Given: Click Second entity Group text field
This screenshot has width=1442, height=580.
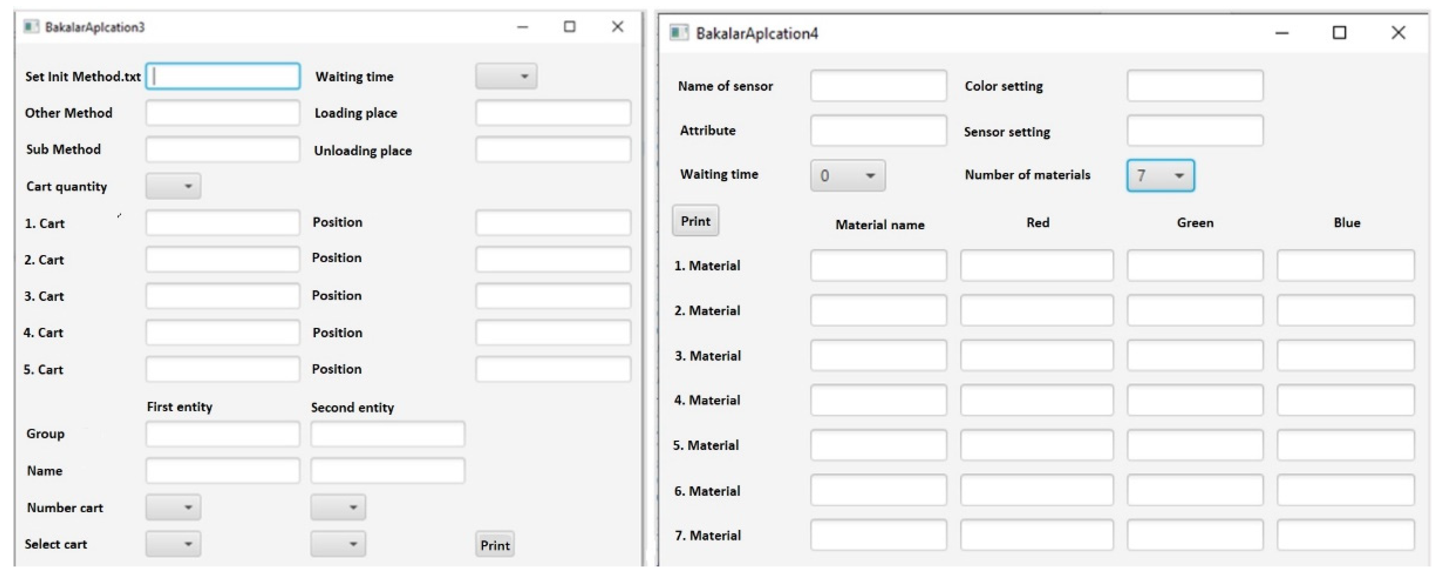Looking at the screenshot, I should (x=388, y=434).
